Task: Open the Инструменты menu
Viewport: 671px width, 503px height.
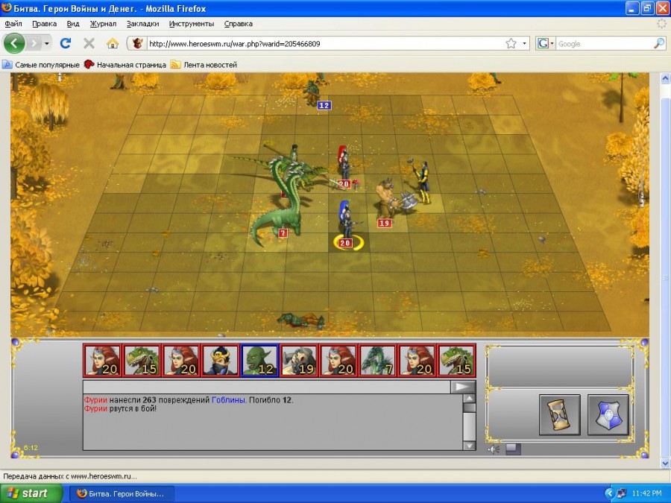Action: [x=192, y=24]
